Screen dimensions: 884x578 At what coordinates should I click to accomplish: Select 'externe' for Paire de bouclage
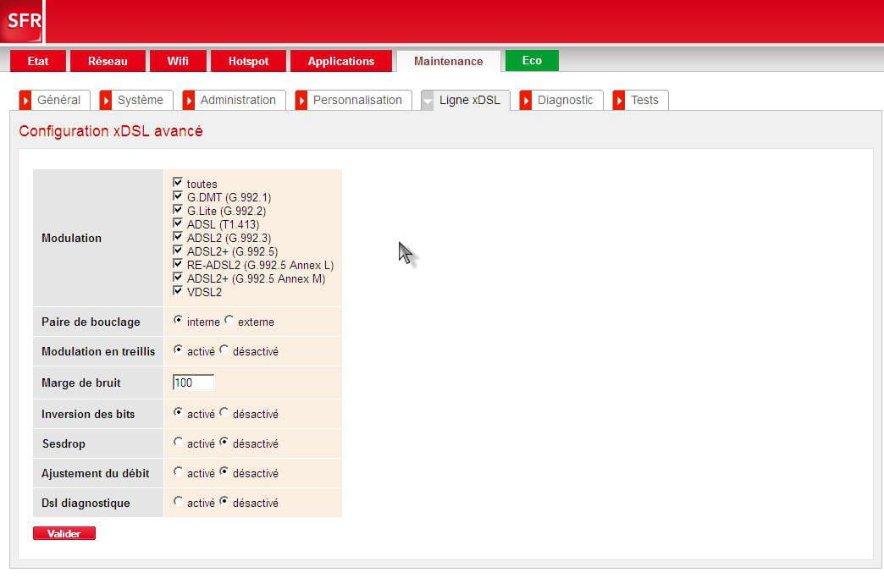pyautogui.click(x=229, y=320)
